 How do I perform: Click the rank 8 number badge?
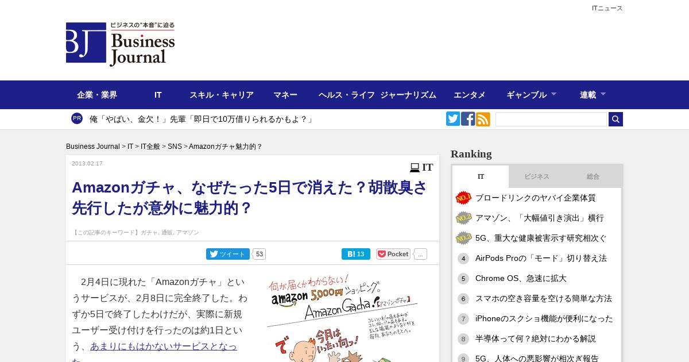pos(463,339)
